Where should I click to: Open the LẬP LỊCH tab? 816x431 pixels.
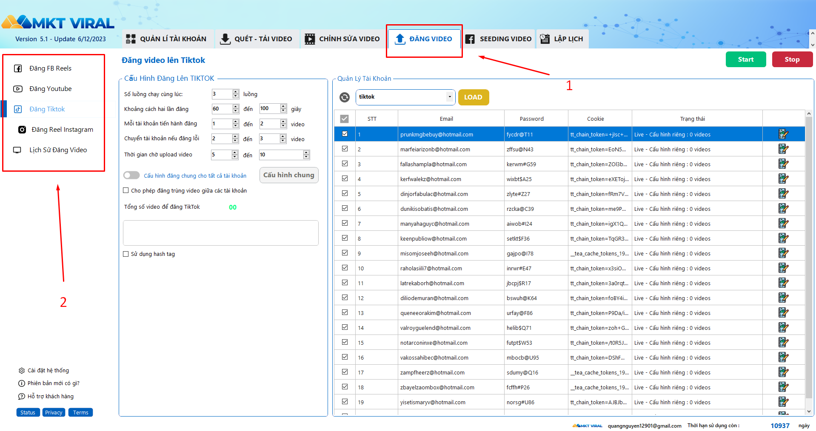562,39
